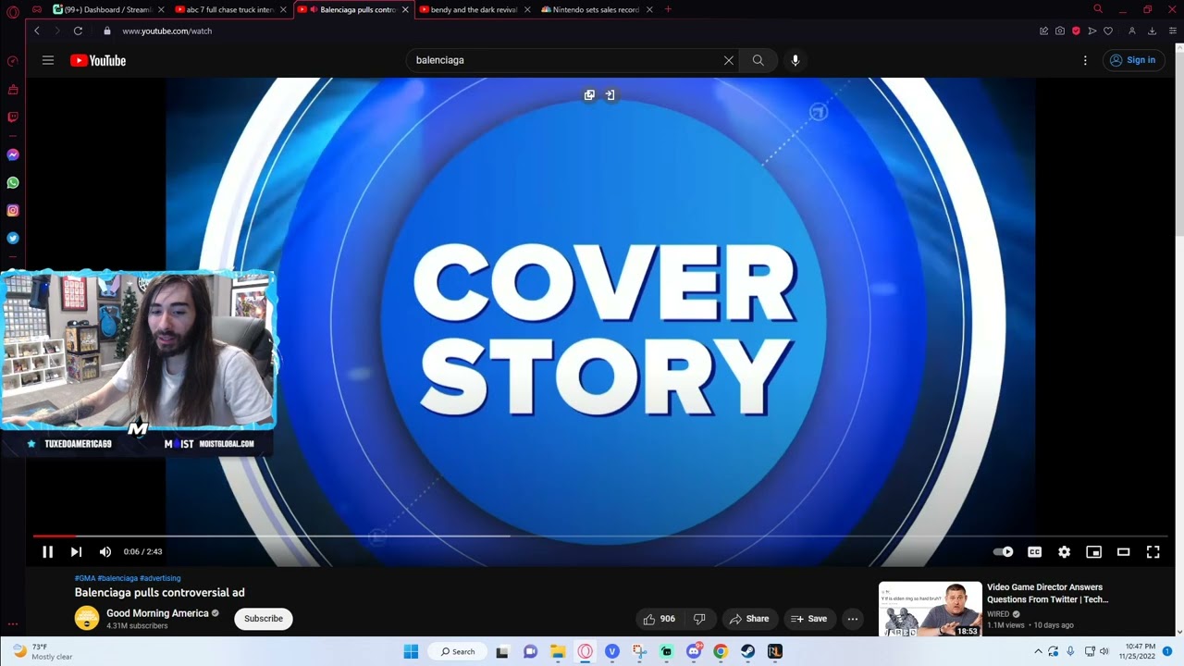1184x666 pixels.
Task: Open the Opera downloads icon
Action: (1152, 31)
